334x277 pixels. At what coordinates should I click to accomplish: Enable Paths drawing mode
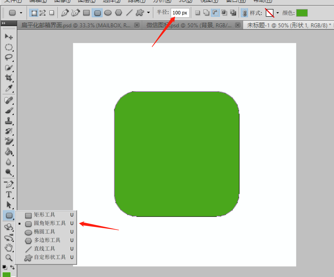pos(43,13)
